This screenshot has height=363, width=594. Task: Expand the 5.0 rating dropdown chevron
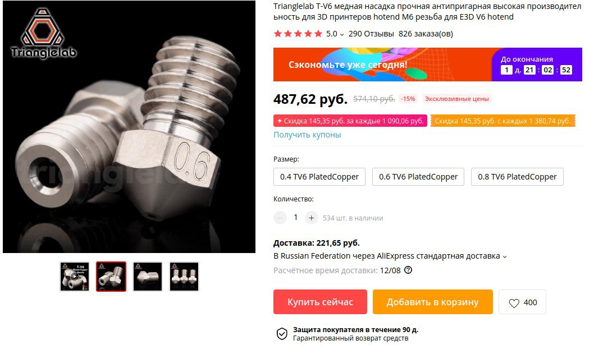coord(342,34)
